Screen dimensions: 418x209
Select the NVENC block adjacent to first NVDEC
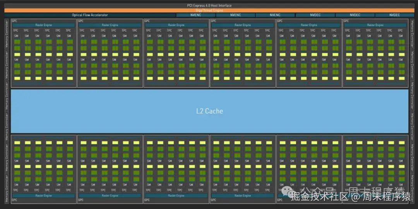tap(275, 15)
